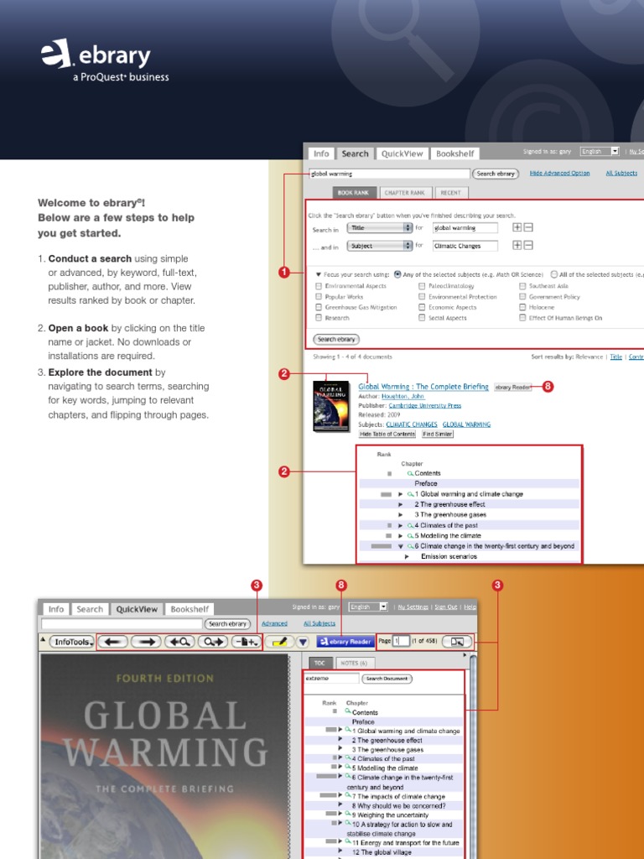
Task: Open the Title search-field dropdown
Action: (x=380, y=228)
